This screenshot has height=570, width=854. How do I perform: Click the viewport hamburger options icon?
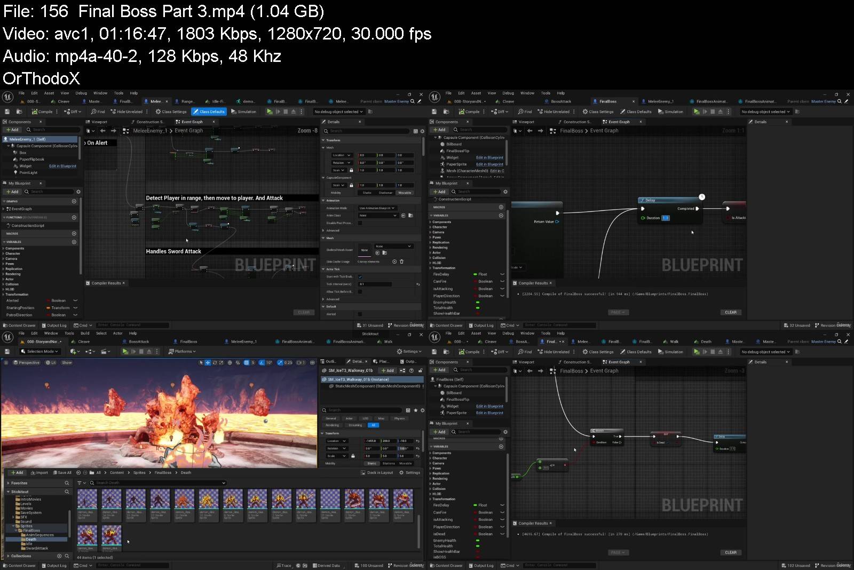[x=6, y=362]
